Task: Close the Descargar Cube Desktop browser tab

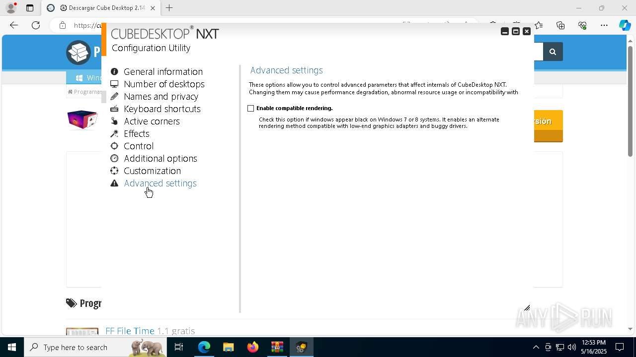Action: pyautogui.click(x=153, y=8)
